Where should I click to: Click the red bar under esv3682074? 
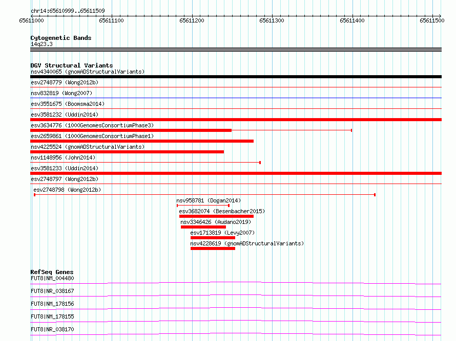tap(216, 216)
